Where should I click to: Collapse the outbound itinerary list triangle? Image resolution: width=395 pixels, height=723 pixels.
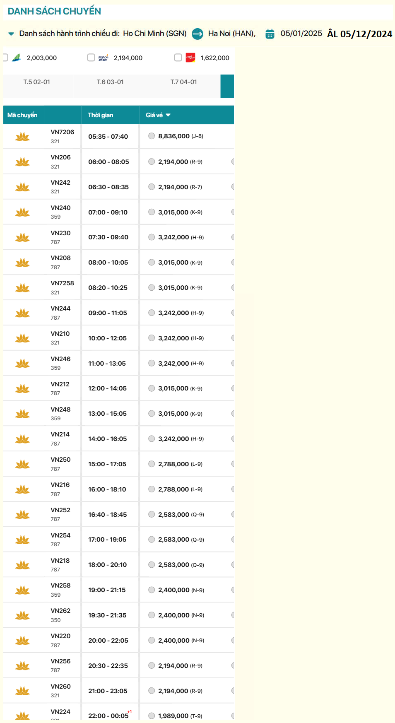point(11,34)
